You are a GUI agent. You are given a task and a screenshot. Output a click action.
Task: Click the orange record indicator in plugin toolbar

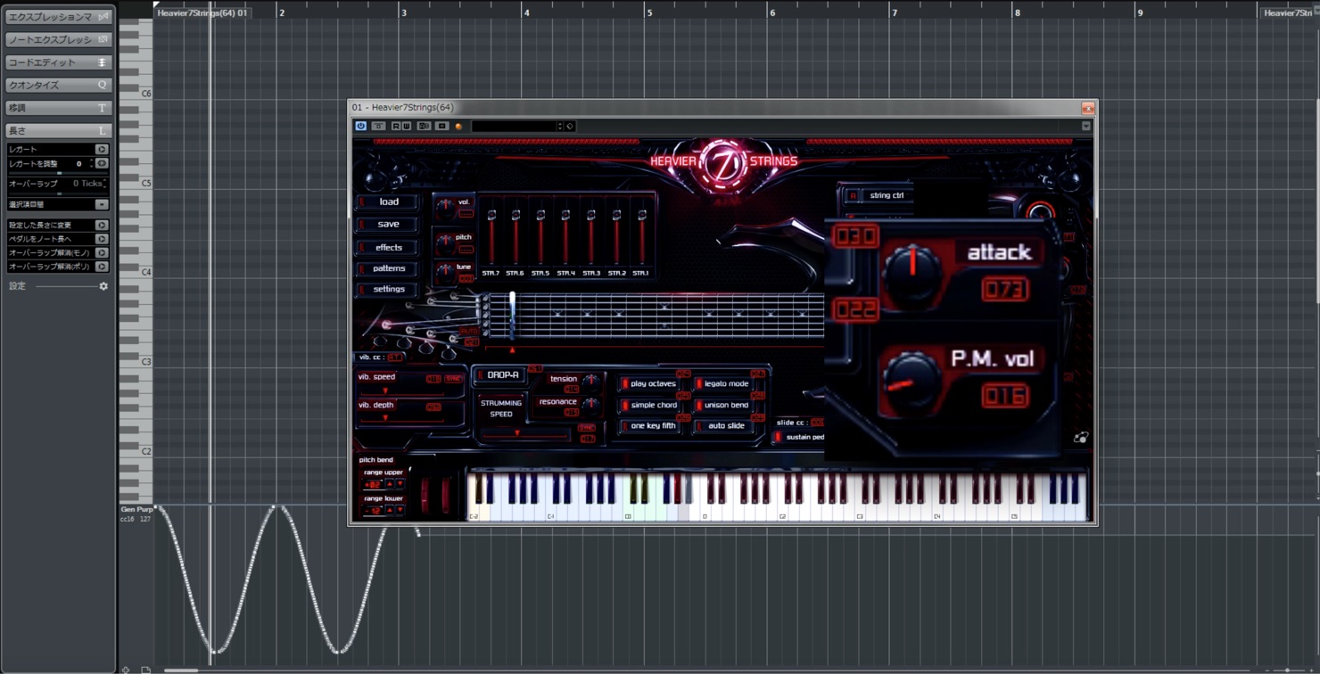(458, 127)
